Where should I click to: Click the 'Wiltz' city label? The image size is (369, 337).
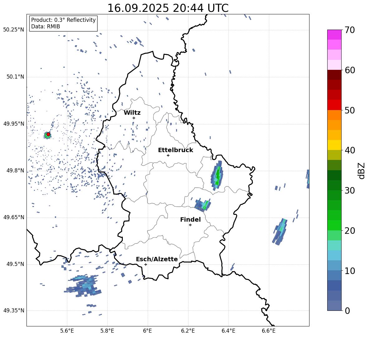pyautogui.click(x=132, y=113)
